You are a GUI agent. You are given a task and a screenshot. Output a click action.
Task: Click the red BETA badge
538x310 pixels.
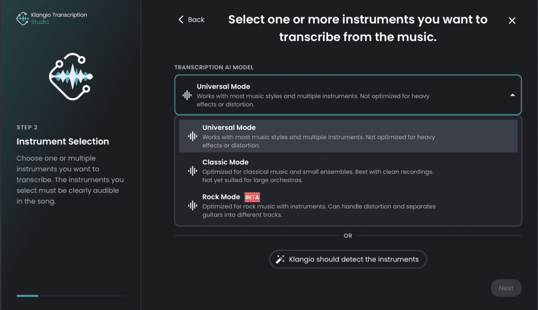[253, 197]
